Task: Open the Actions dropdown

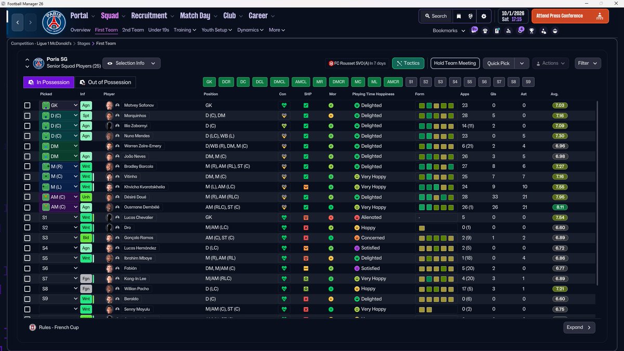Action: pos(551,63)
